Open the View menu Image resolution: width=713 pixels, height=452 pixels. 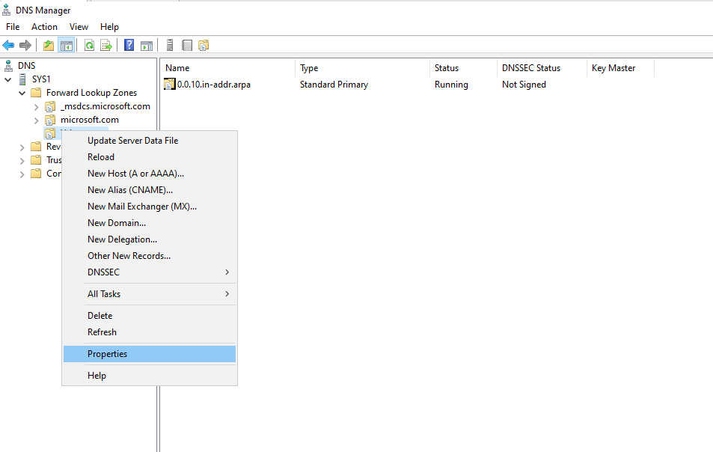79,27
